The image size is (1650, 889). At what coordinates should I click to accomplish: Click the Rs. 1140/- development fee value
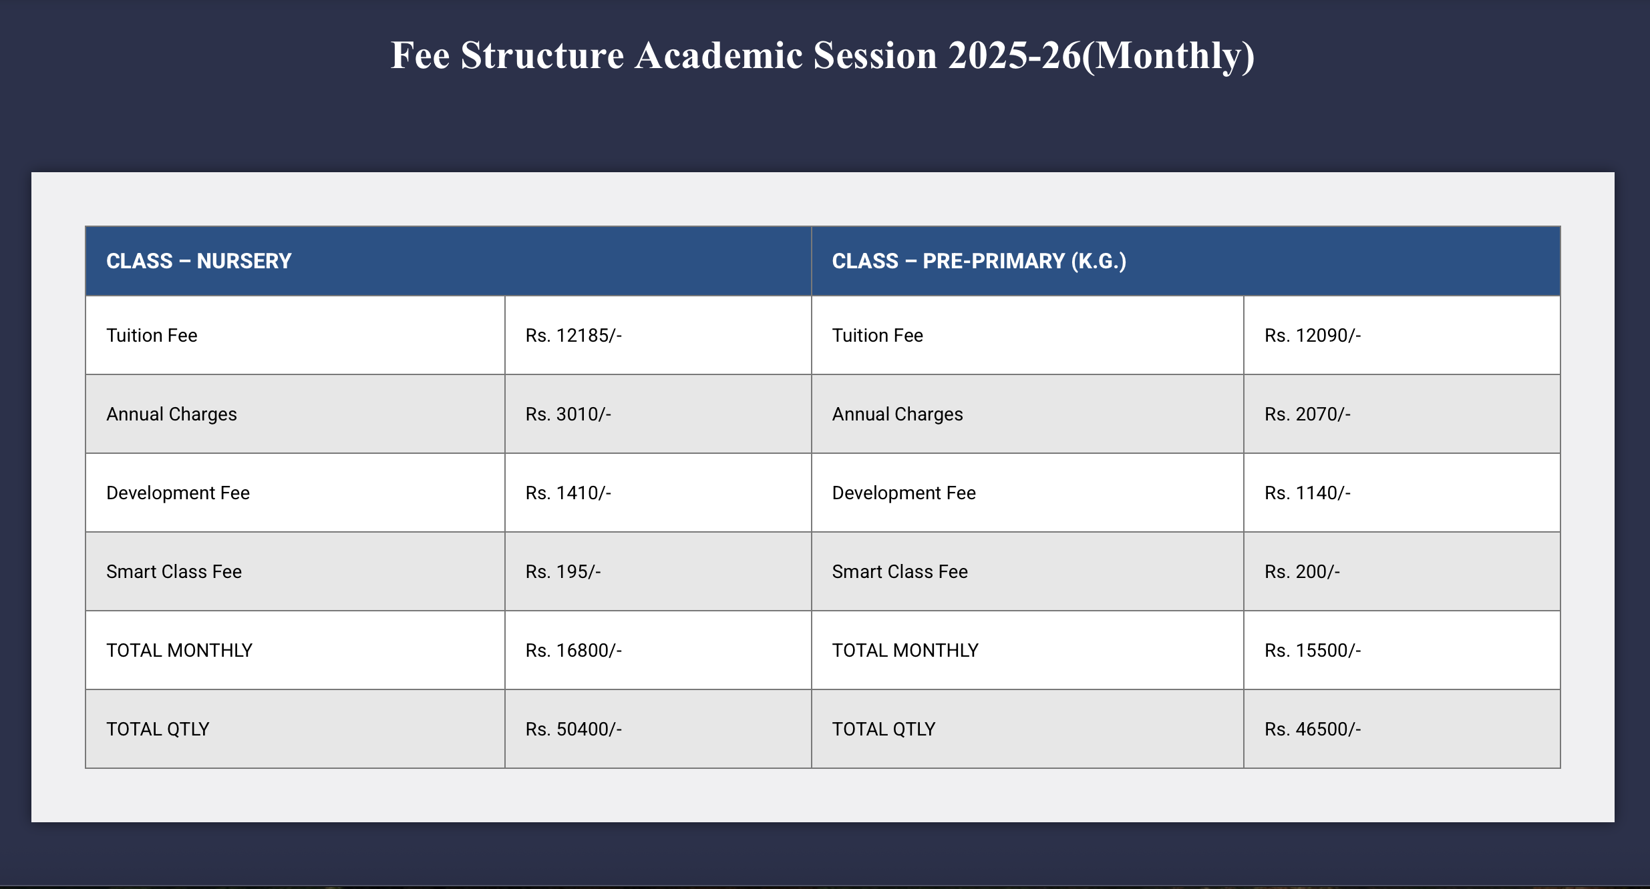[x=1307, y=493]
